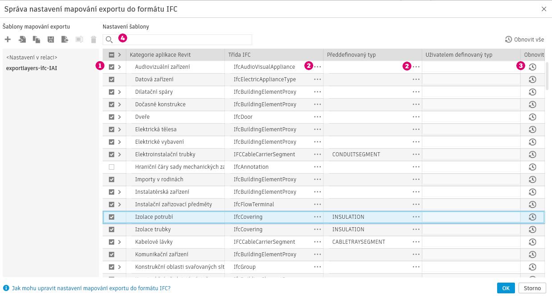Click the export template icon
The image size is (552, 296).
[65, 40]
